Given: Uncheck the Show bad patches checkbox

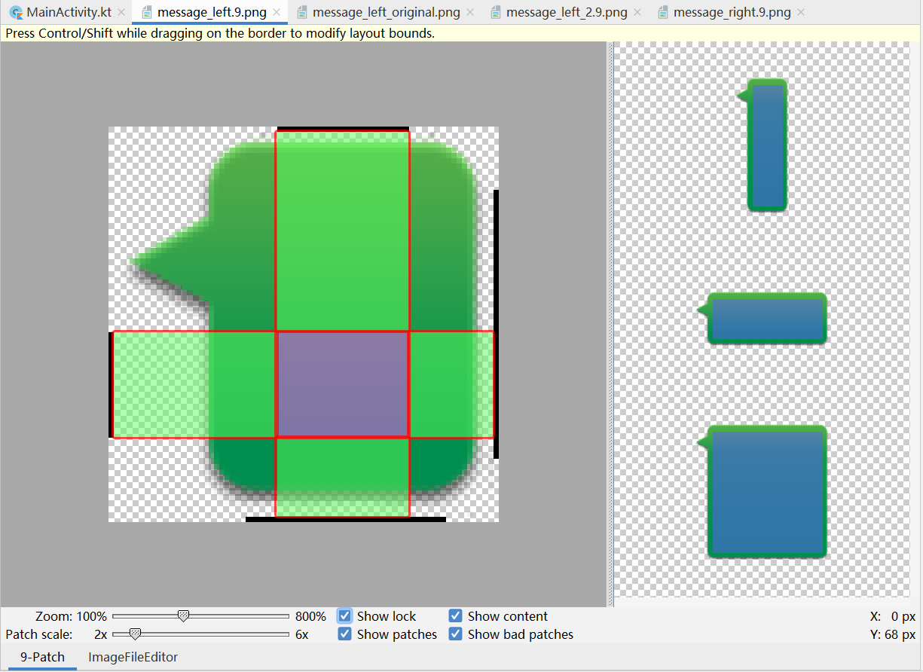Looking at the screenshot, I should (x=455, y=634).
